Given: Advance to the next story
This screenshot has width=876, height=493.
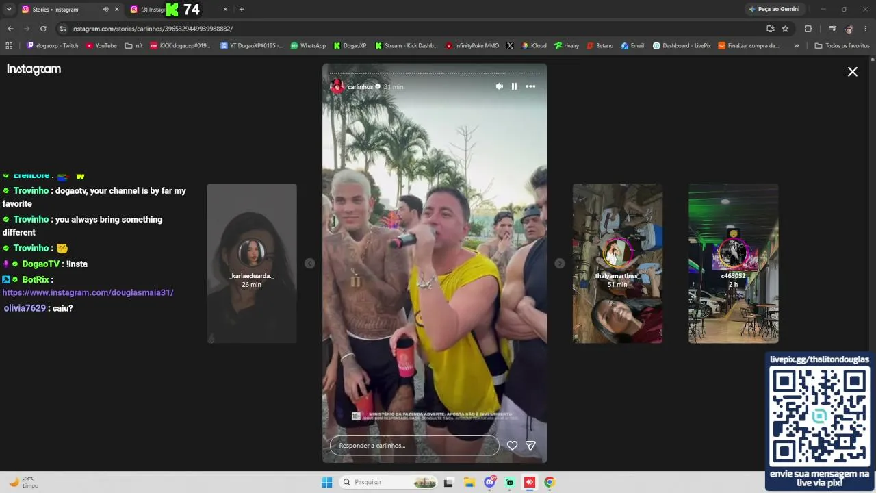Looking at the screenshot, I should [x=560, y=264].
